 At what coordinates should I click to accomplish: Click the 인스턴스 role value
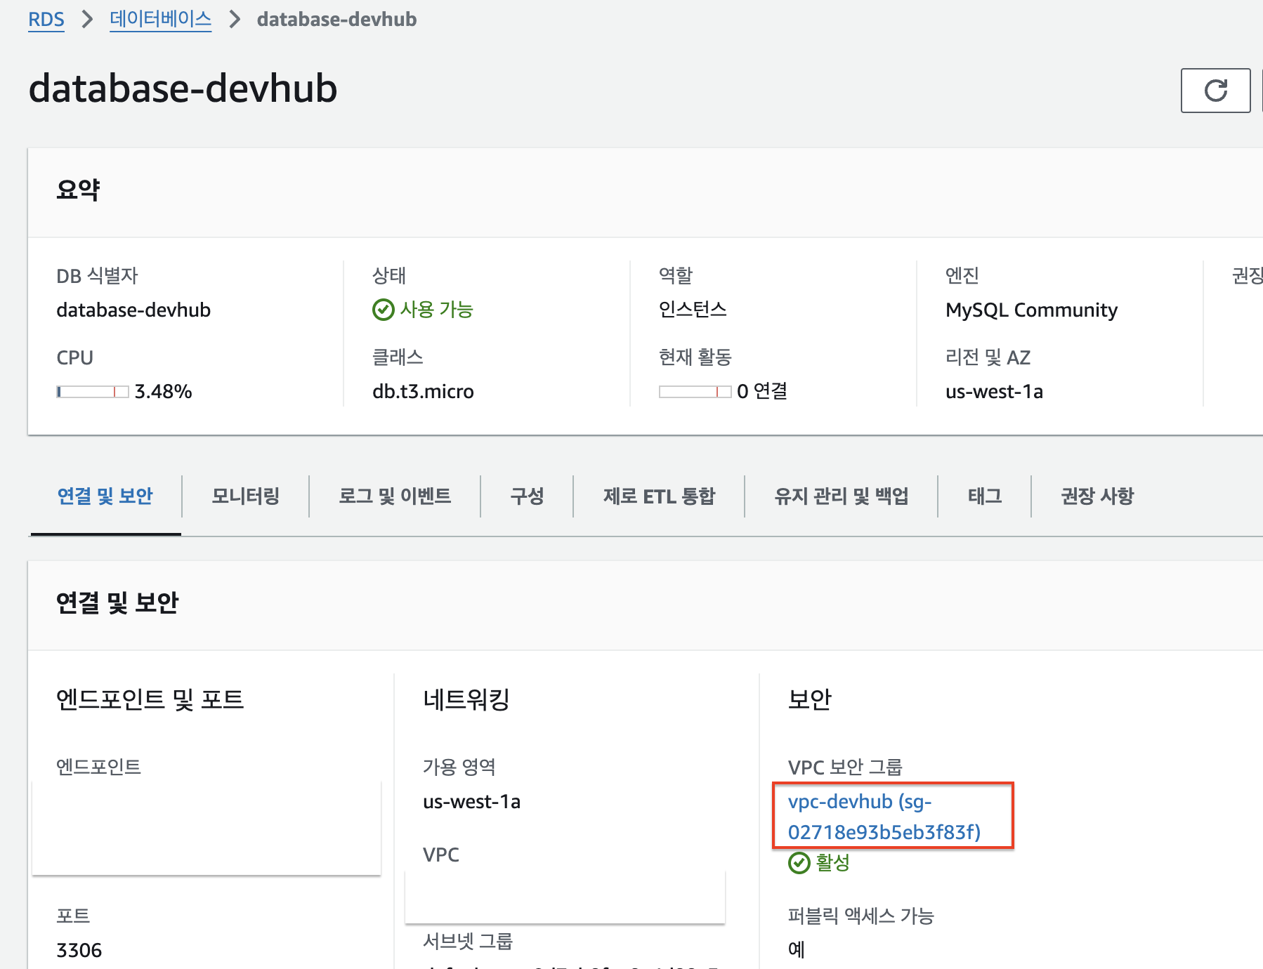pos(693,310)
